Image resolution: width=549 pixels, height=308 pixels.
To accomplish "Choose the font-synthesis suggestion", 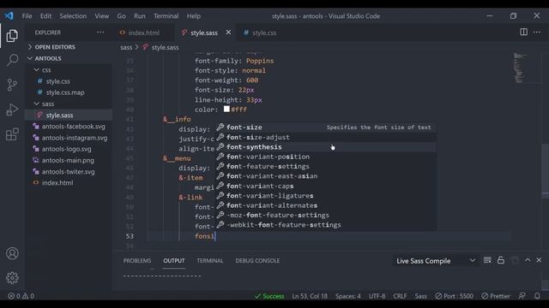I will click(x=326, y=146).
